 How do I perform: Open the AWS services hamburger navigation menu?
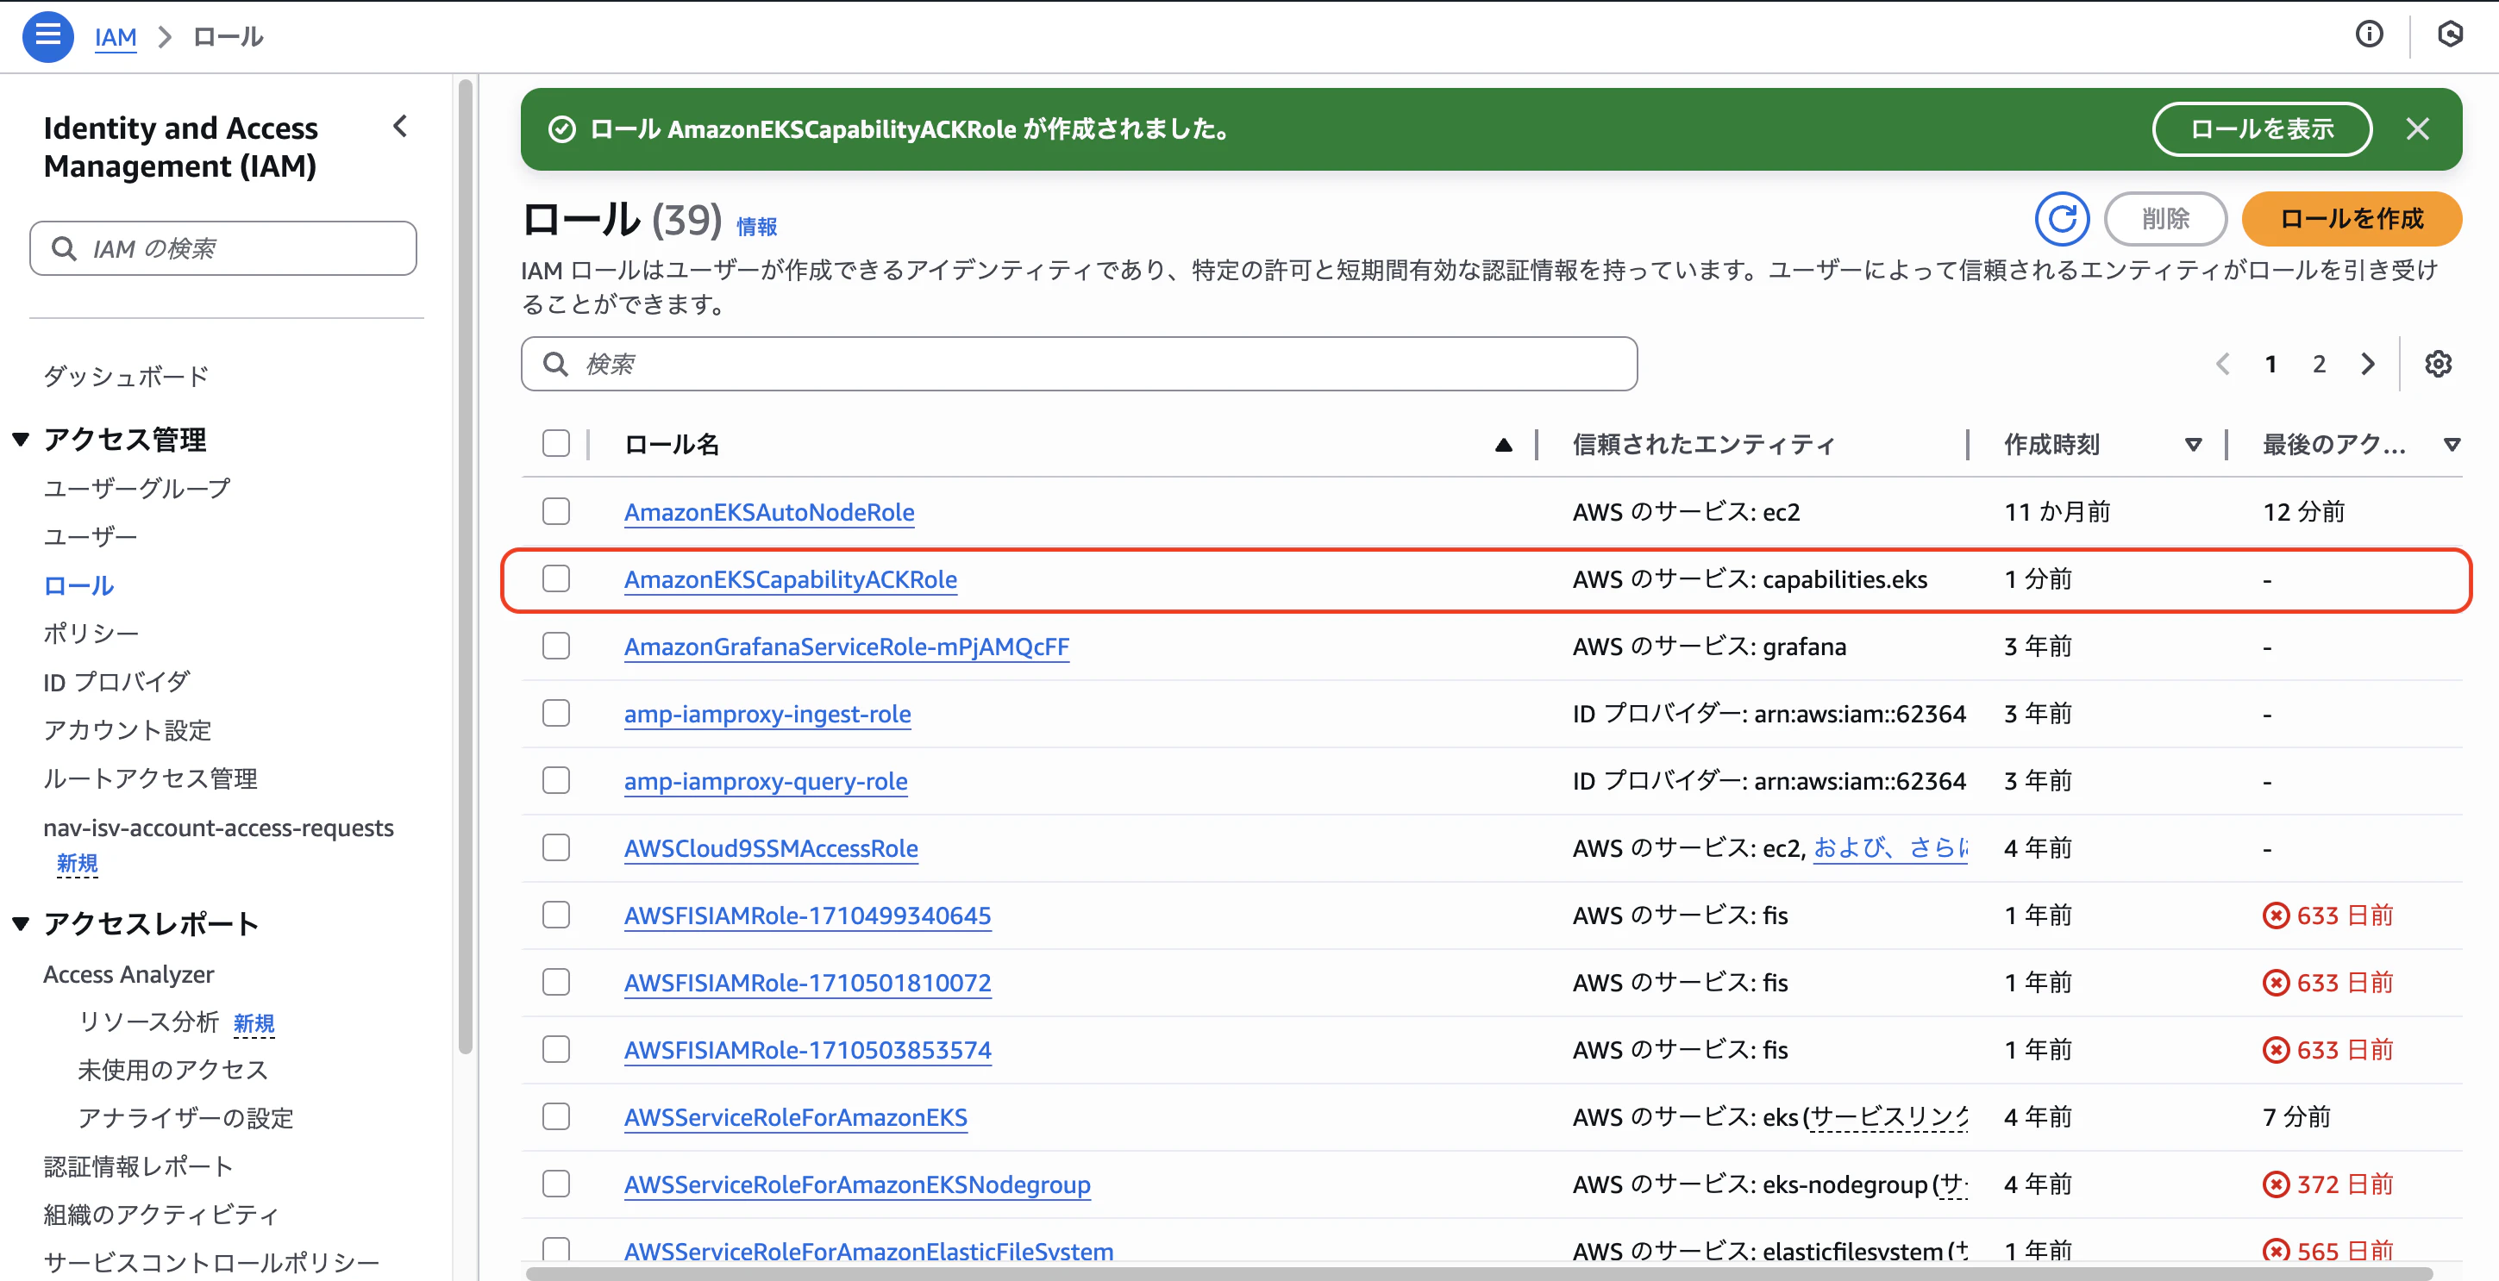[47, 36]
